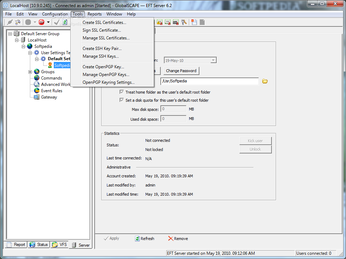Expand the Groups tree node
Screen dimensions: 346x259
[30, 72]
